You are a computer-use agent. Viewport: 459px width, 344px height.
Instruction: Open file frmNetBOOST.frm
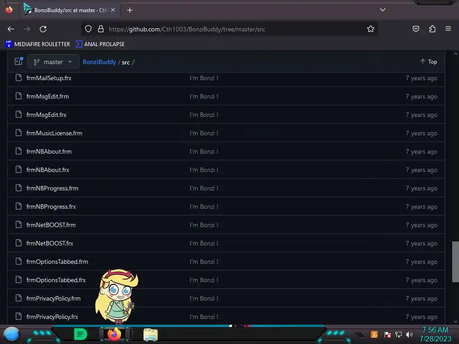[x=51, y=225]
